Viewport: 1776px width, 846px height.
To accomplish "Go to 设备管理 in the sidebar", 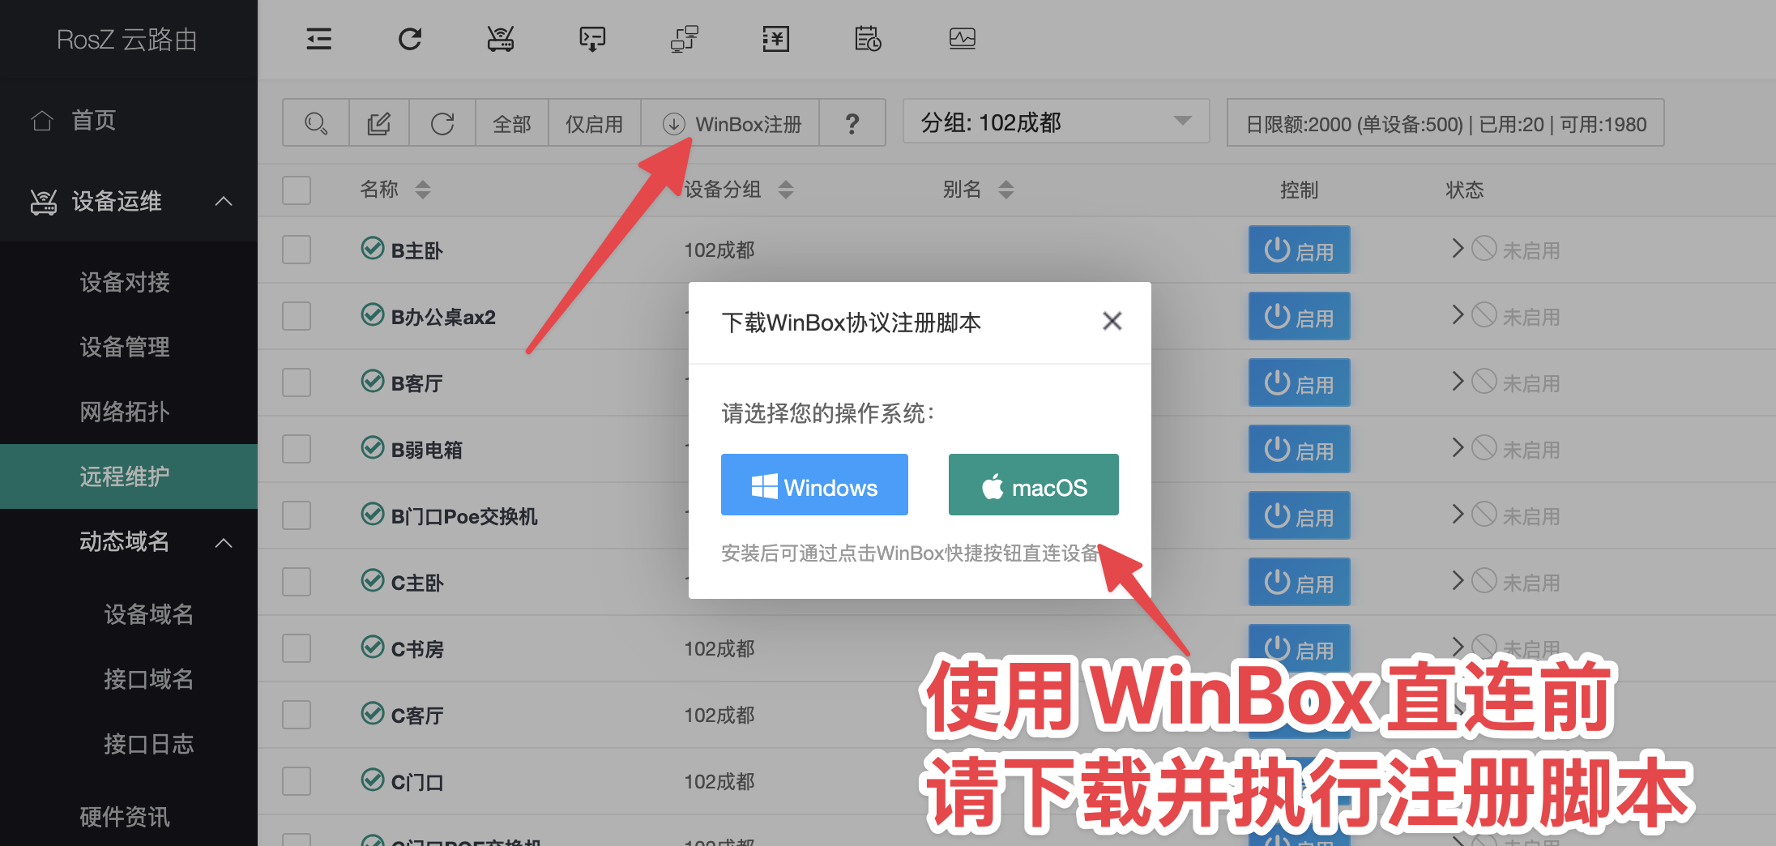I will pos(125,347).
